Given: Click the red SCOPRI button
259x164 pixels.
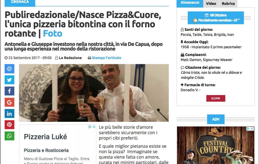Looking at the screenshot, I should [x=216, y=98].
